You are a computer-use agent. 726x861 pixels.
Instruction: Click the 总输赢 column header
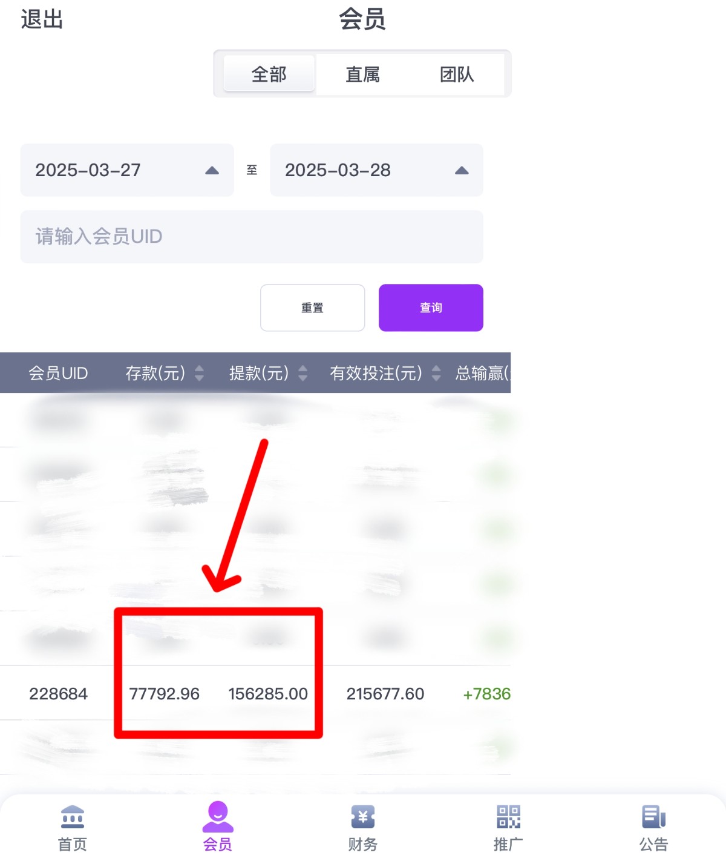coord(482,373)
